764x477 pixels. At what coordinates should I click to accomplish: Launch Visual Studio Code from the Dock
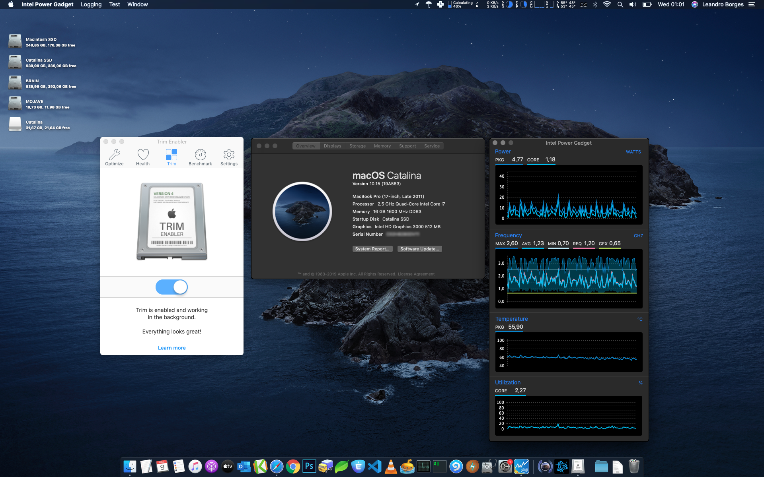click(374, 466)
